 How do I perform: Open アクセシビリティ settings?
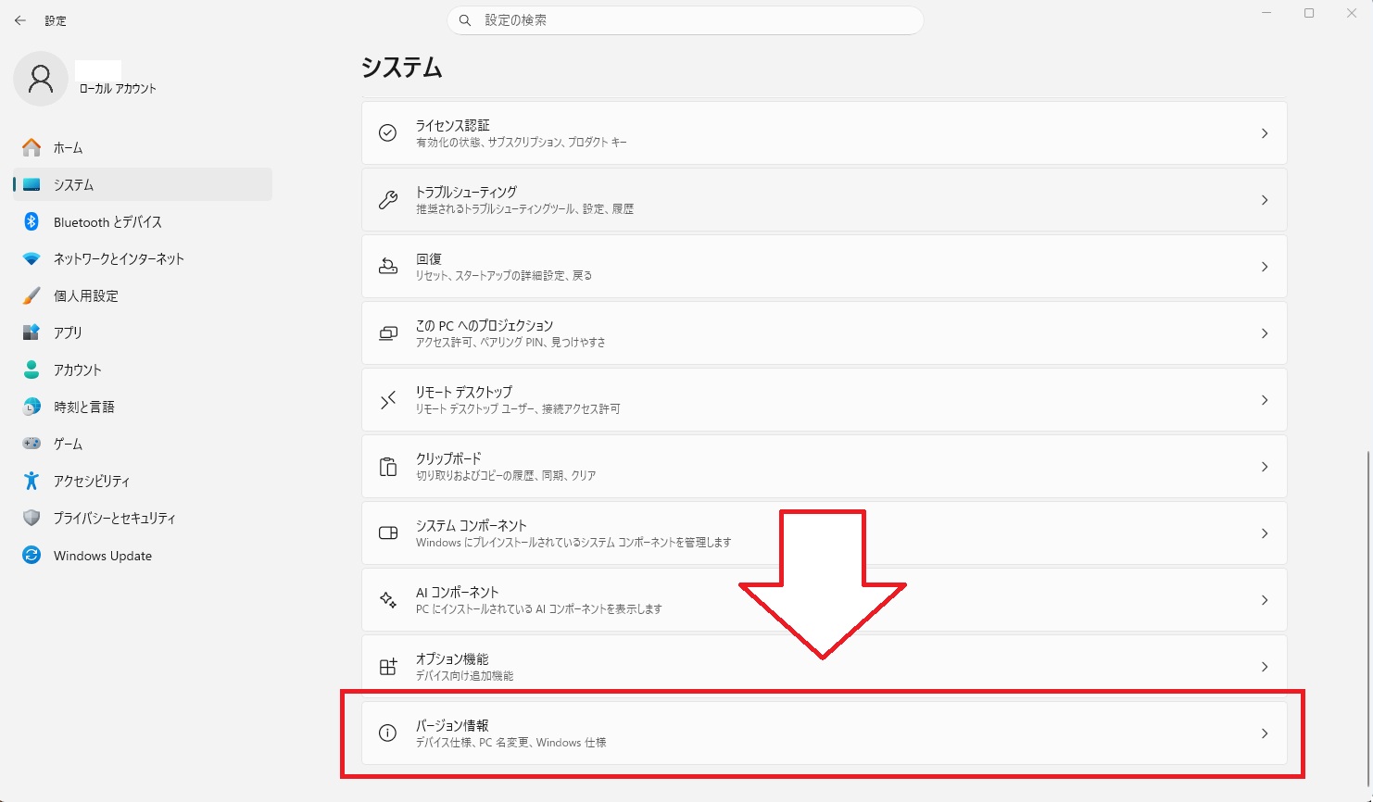(143, 481)
